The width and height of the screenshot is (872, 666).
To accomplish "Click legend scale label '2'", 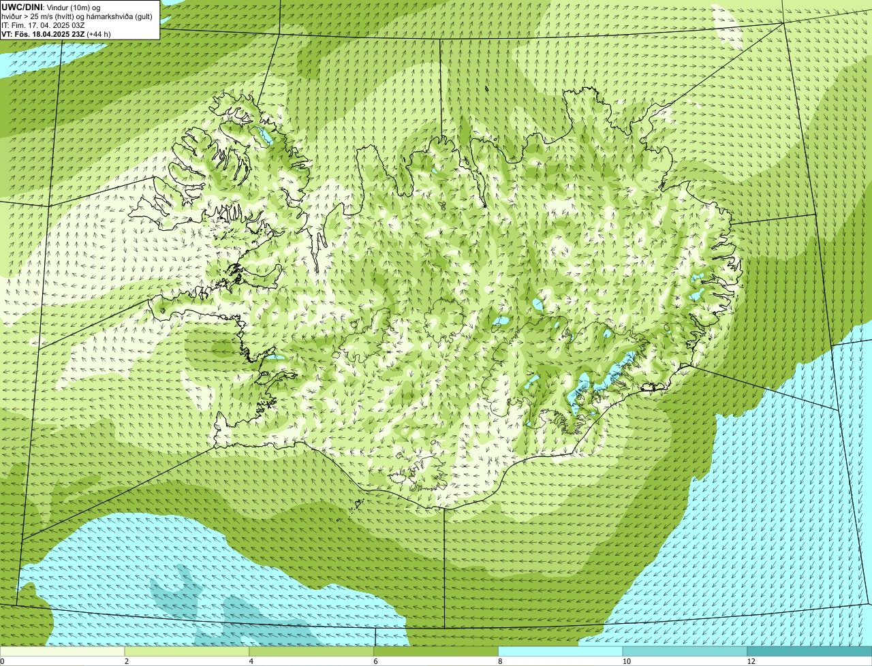I will [126, 661].
